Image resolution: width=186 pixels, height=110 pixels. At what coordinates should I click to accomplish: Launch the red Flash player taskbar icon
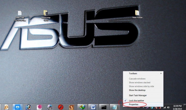tap(61, 107)
